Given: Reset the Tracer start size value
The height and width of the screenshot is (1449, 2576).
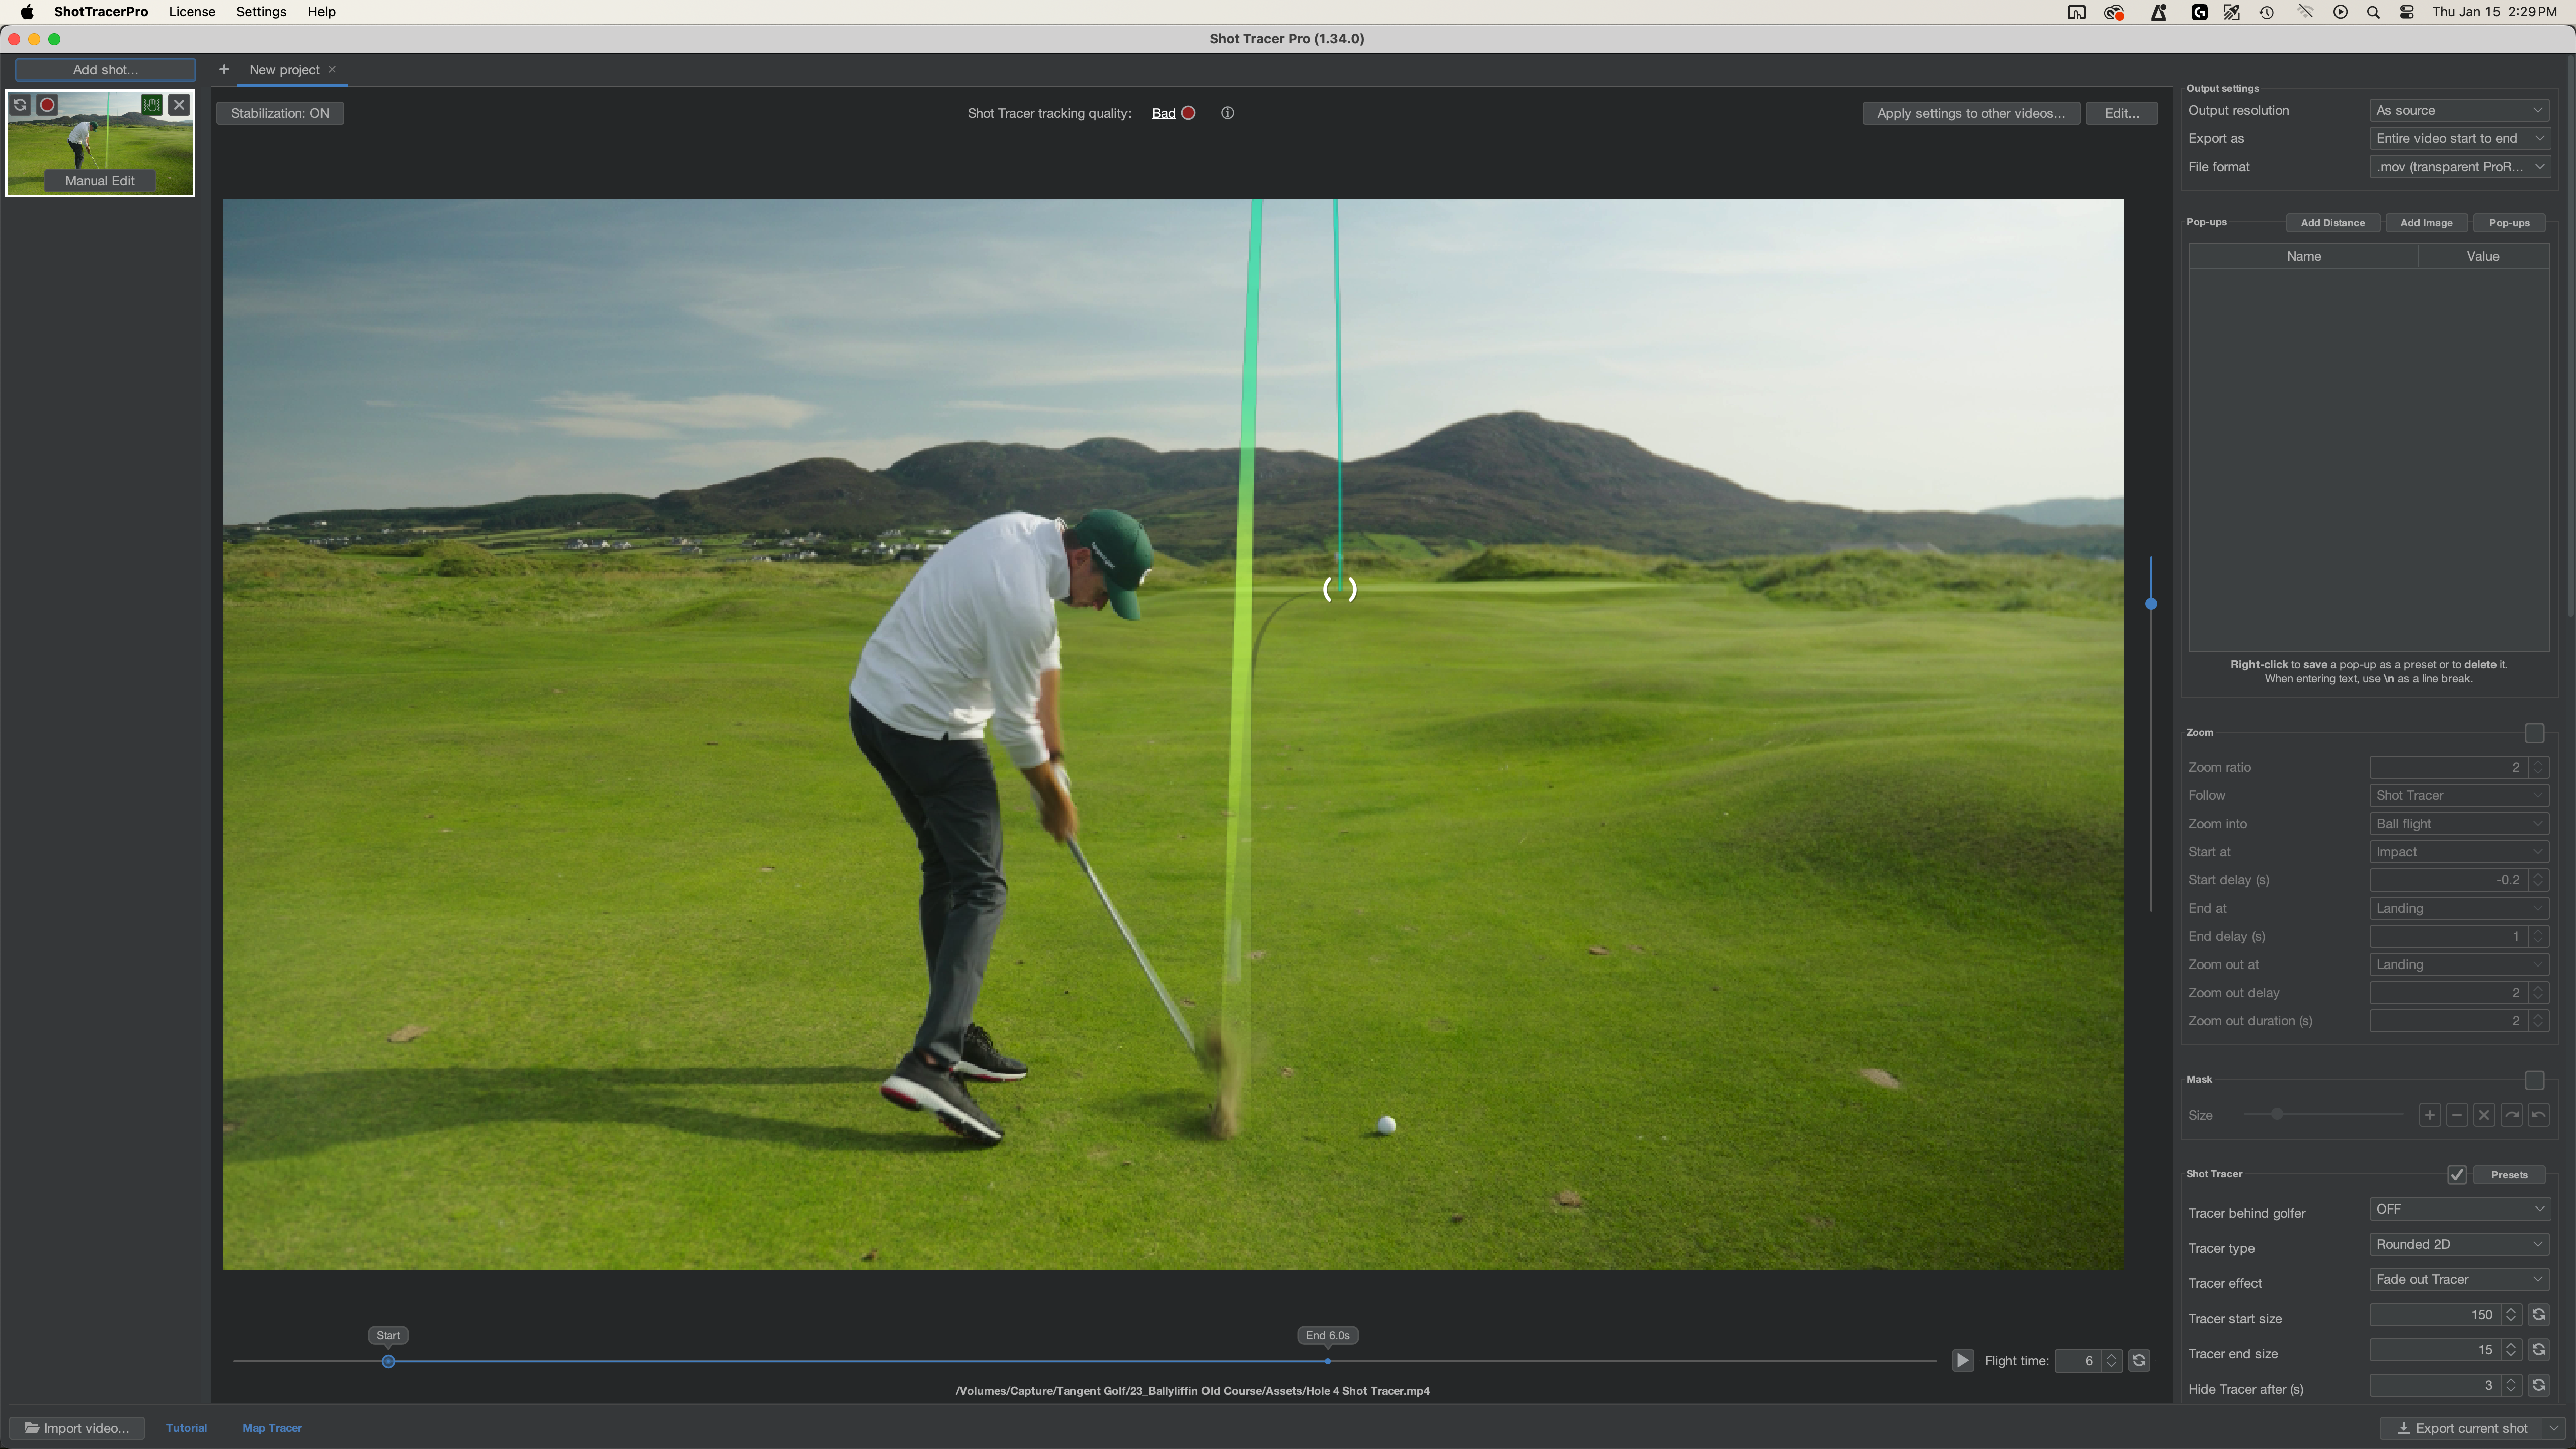Looking at the screenshot, I should tap(2538, 1315).
